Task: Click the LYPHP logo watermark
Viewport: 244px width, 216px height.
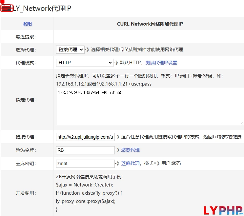Action: pyautogui.click(x=223, y=210)
